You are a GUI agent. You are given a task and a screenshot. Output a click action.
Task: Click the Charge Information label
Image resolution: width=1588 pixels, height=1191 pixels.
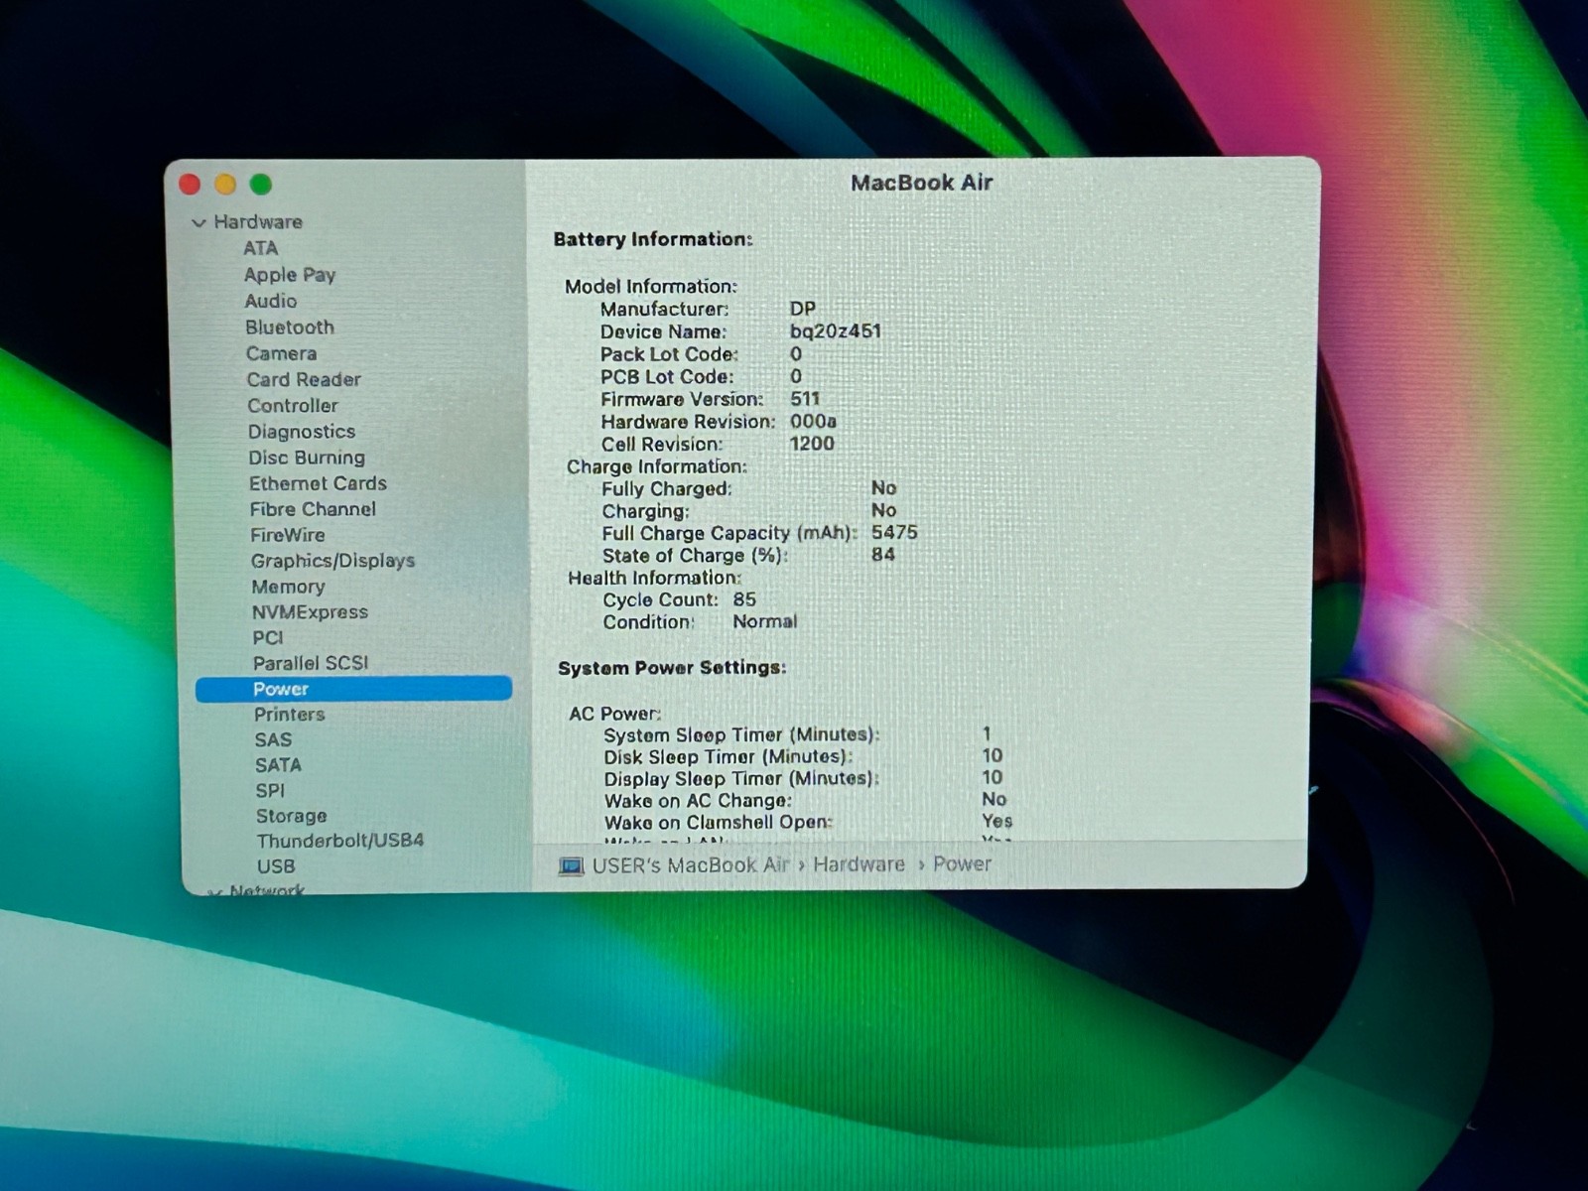coord(657,466)
